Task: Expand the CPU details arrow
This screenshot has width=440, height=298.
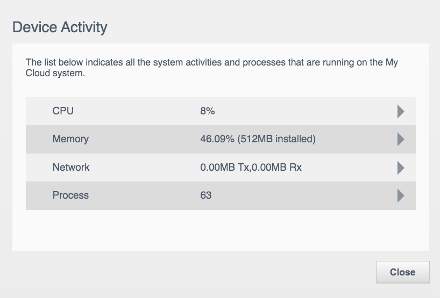Action: pyautogui.click(x=400, y=111)
